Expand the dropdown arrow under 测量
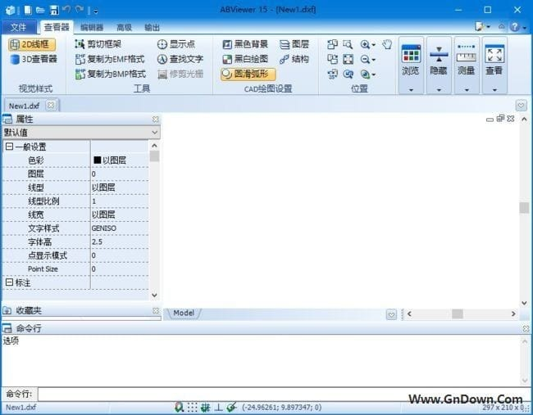Image resolution: width=533 pixels, height=415 pixels. tap(467, 89)
